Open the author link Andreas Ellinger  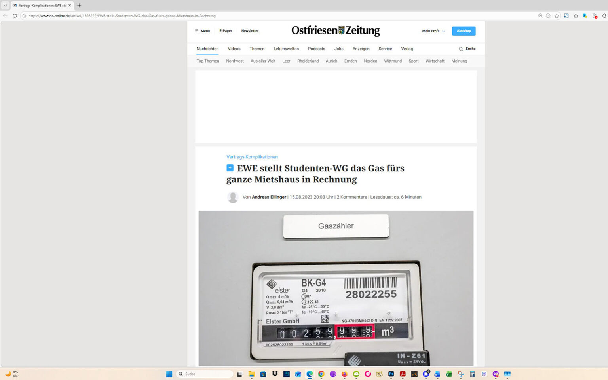pos(269,197)
